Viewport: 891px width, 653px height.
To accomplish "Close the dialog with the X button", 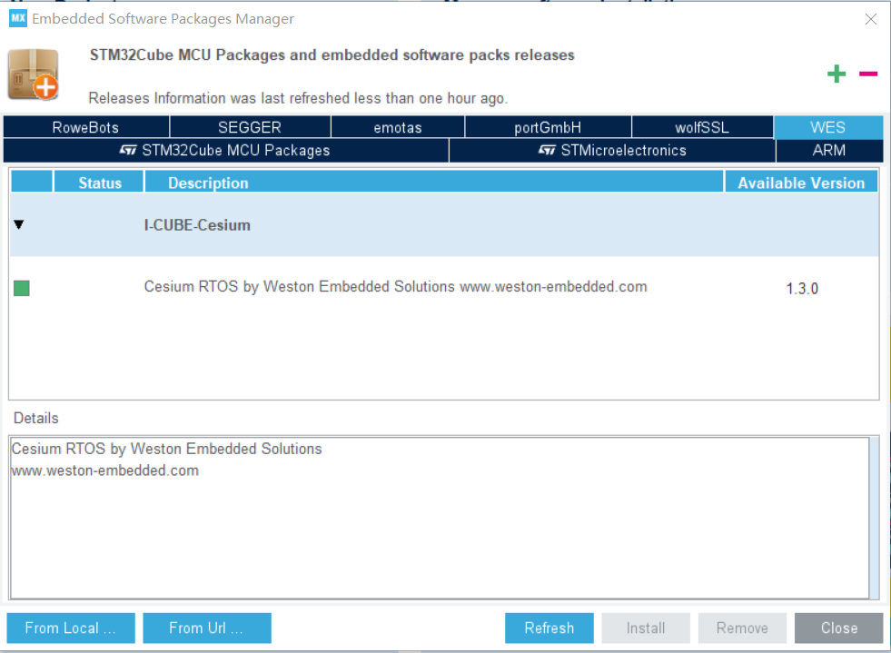I will 870,19.
